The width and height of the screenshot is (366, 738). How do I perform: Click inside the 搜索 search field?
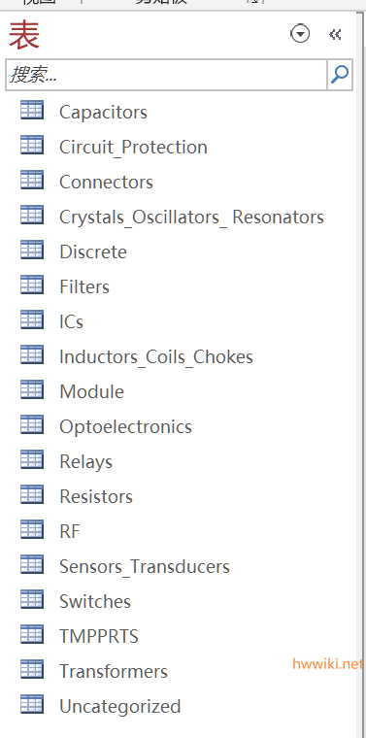pyautogui.click(x=166, y=75)
